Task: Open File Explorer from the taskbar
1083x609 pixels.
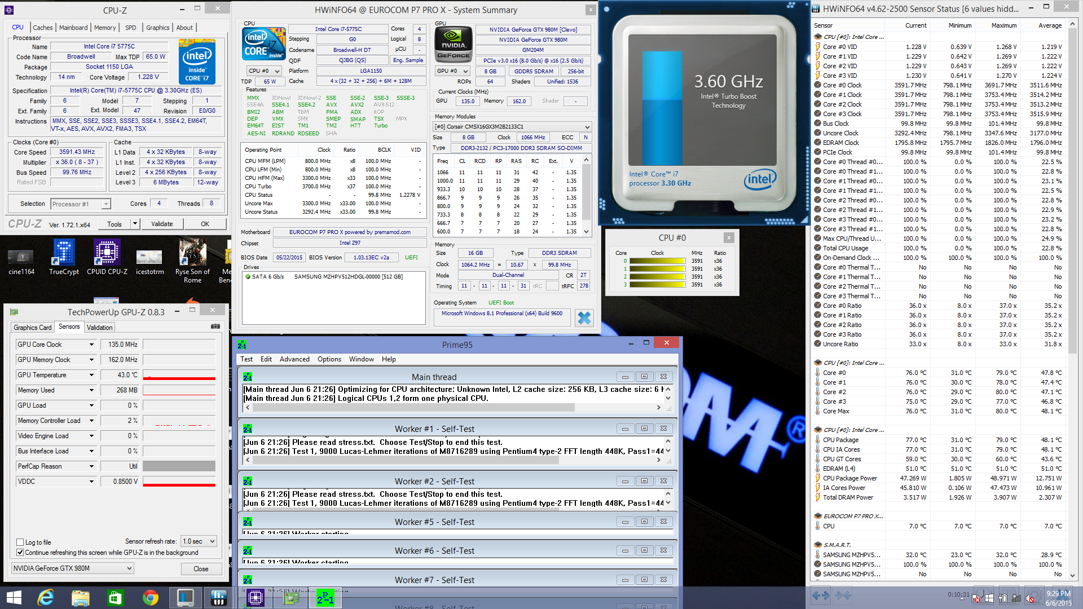Action: (x=81, y=598)
